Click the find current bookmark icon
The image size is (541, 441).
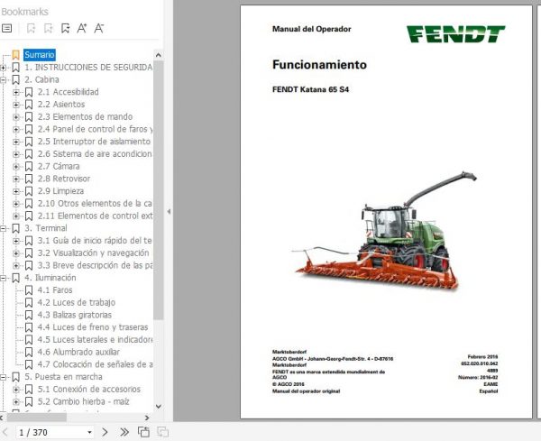pyautogui.click(x=65, y=28)
